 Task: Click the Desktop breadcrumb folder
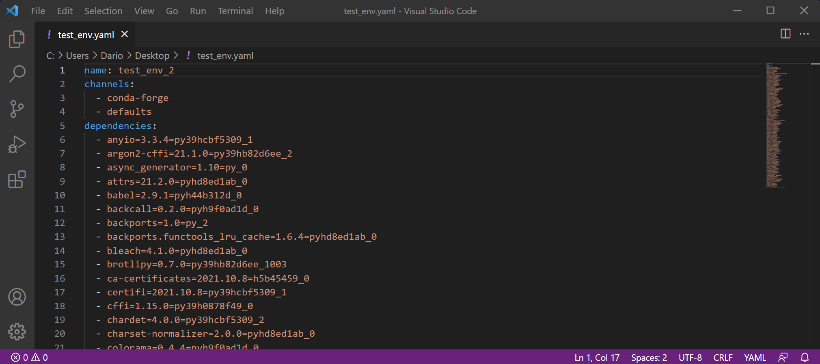point(152,56)
